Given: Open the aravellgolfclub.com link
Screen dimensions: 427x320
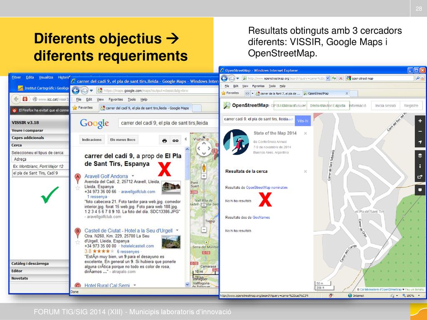Looking at the screenshot, I should 138,192.
